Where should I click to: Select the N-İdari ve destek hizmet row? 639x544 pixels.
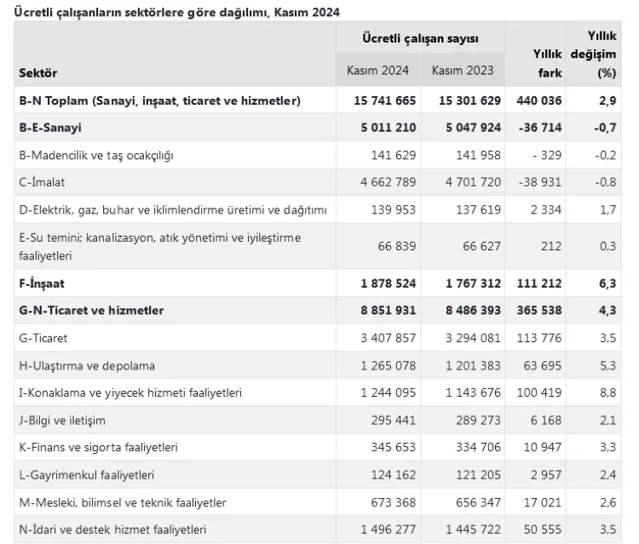click(x=318, y=530)
